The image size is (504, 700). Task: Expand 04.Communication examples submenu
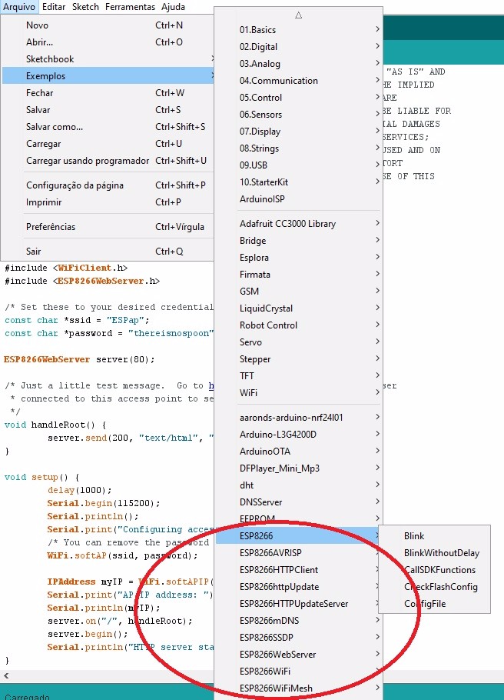click(x=298, y=81)
